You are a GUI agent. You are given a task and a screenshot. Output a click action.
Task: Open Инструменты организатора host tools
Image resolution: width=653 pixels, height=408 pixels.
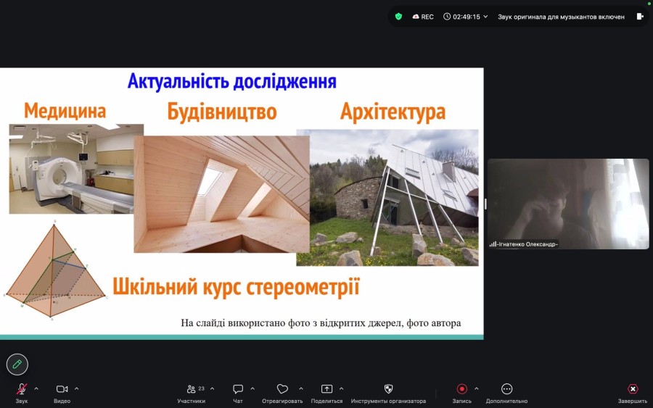[388, 393]
